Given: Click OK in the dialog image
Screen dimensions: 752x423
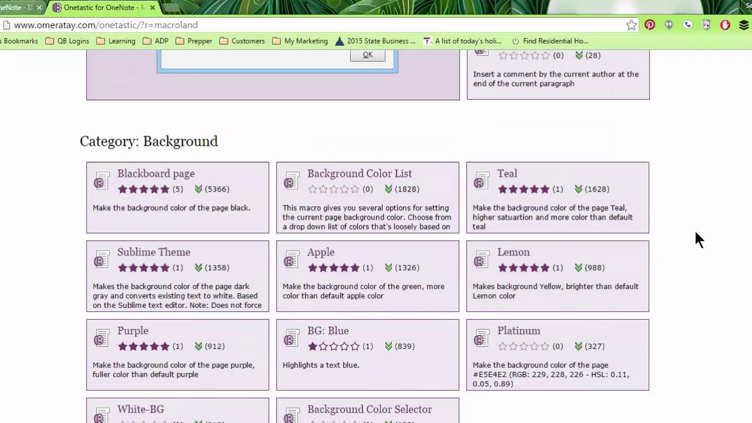Looking at the screenshot, I should [367, 55].
